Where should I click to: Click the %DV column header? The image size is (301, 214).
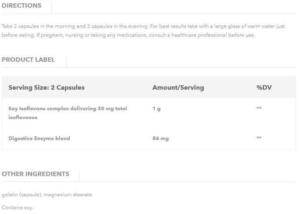click(x=264, y=88)
